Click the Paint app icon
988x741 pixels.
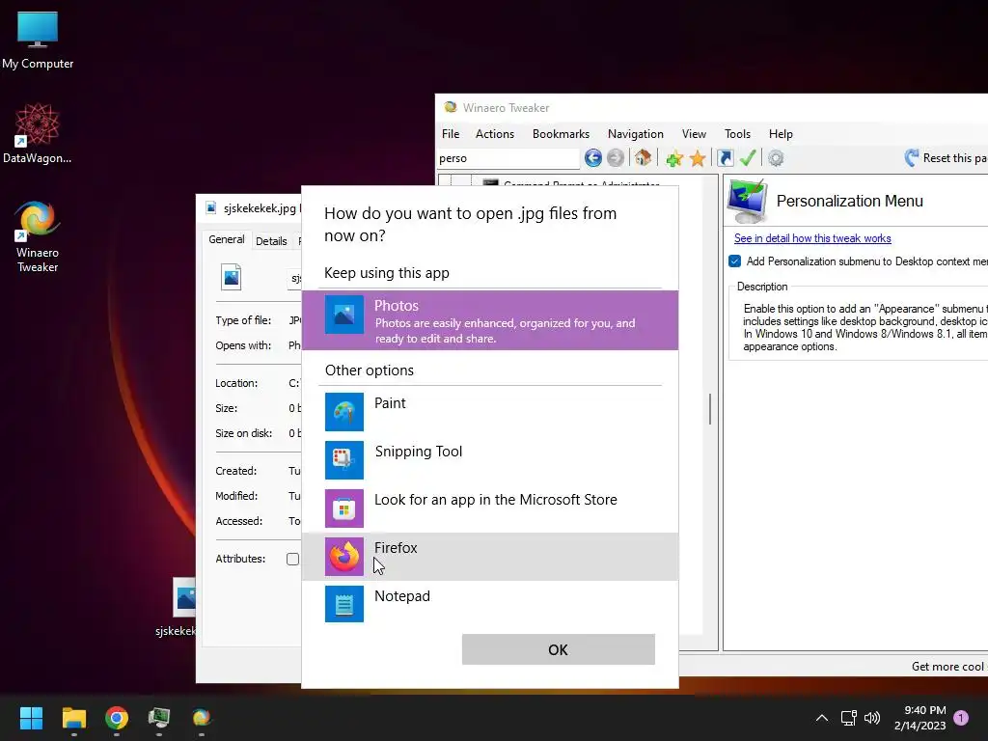[x=344, y=412]
